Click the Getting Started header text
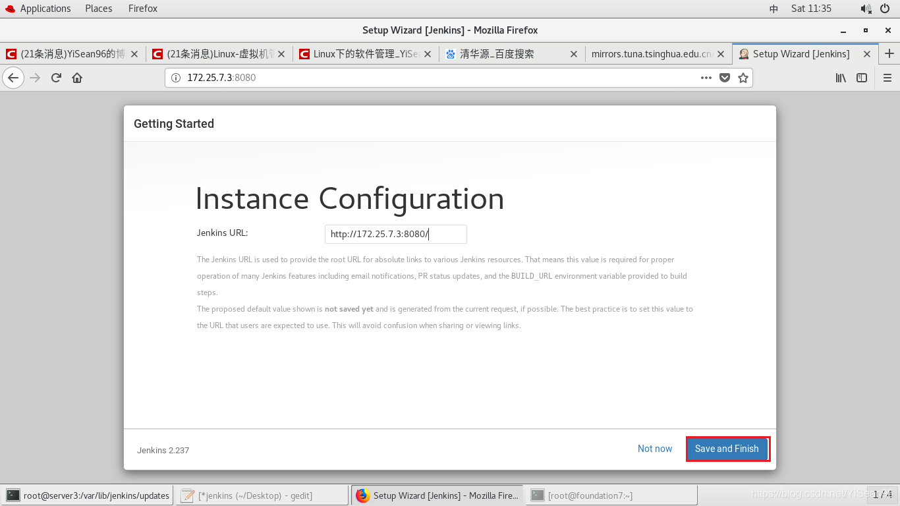The width and height of the screenshot is (900, 506). (174, 124)
